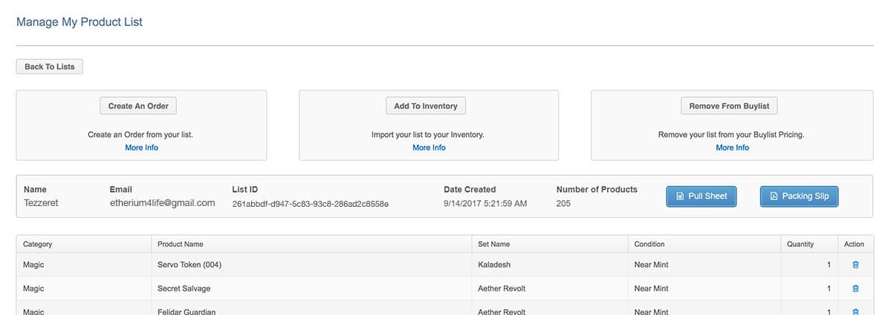Click trash icon for Secret Salvage
The width and height of the screenshot is (891, 315).
pyautogui.click(x=855, y=288)
